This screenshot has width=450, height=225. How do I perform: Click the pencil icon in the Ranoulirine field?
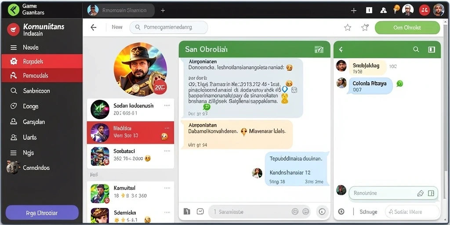click(420, 193)
